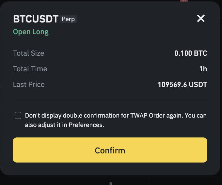Click the Preferences word in the checkbox note
This screenshot has height=185, width=222.
click(87, 125)
